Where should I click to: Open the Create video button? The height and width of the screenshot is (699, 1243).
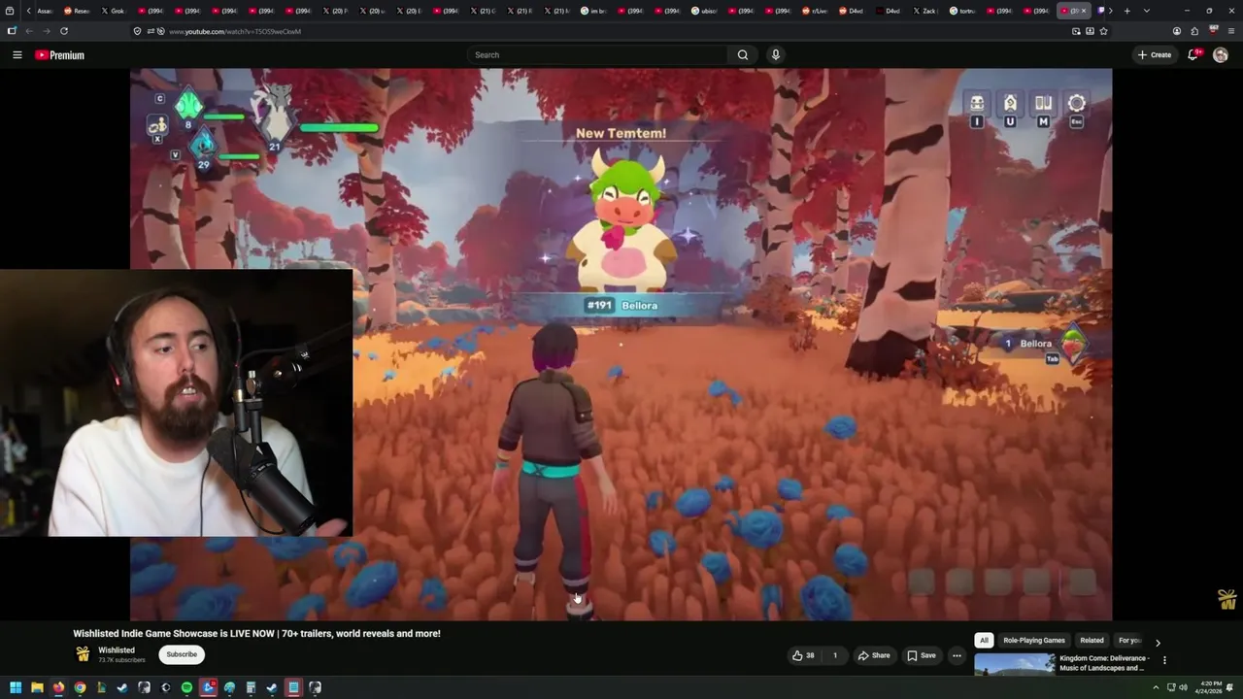(x=1155, y=55)
